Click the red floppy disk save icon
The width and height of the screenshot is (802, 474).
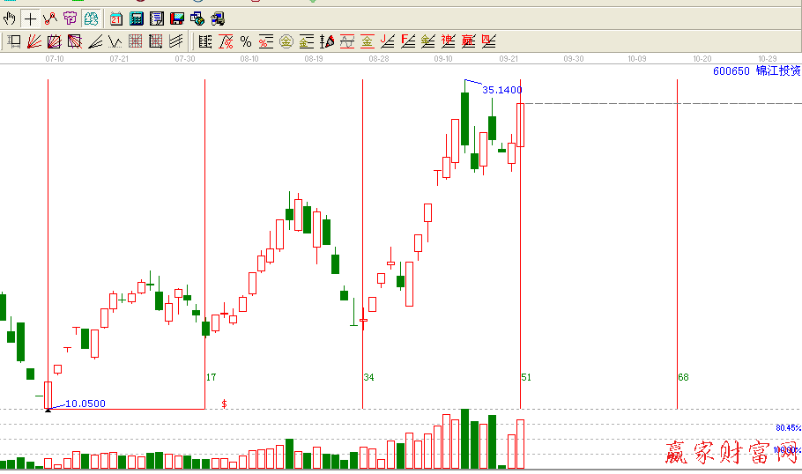pyautogui.click(x=177, y=19)
